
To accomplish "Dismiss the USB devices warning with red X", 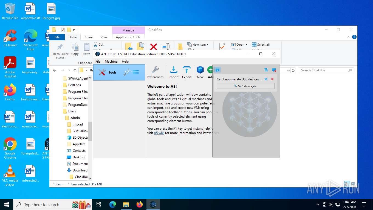I will pyautogui.click(x=272, y=79).
